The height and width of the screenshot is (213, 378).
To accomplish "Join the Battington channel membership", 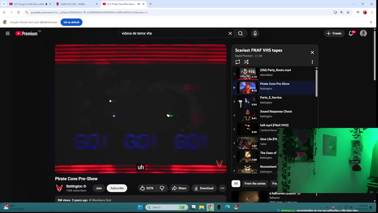I will point(99,188).
